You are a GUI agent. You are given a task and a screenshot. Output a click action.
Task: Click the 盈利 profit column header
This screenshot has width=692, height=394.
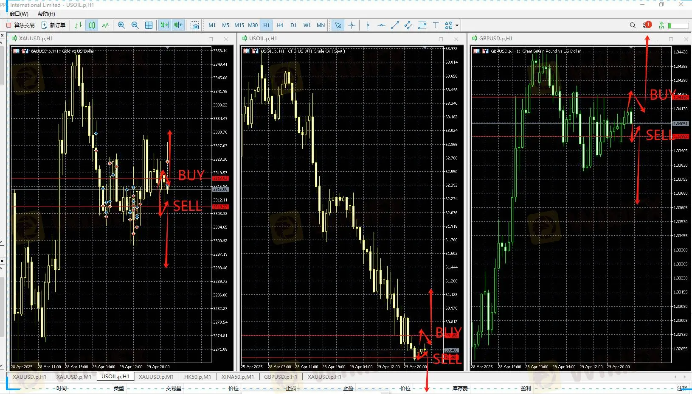(x=526, y=388)
